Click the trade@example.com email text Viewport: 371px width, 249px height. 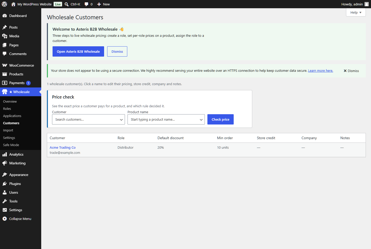[65, 153]
